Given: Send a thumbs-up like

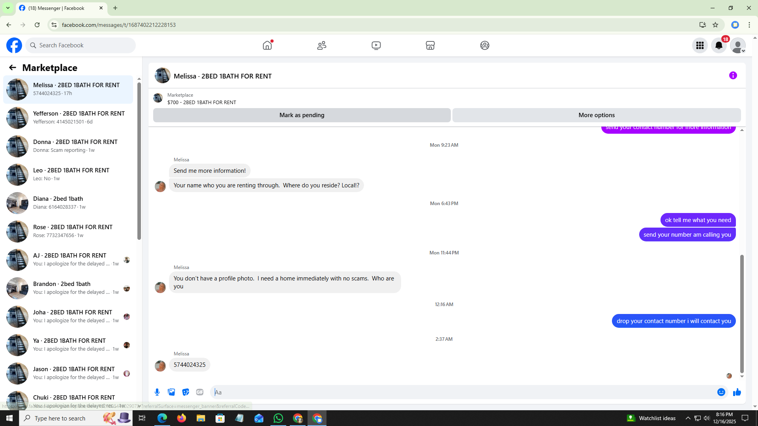Looking at the screenshot, I should (737, 392).
